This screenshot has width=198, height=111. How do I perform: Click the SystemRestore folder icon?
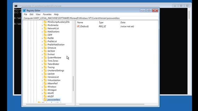[x=45, y=58]
